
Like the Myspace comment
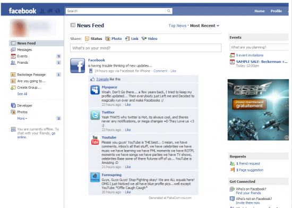[128, 104]
